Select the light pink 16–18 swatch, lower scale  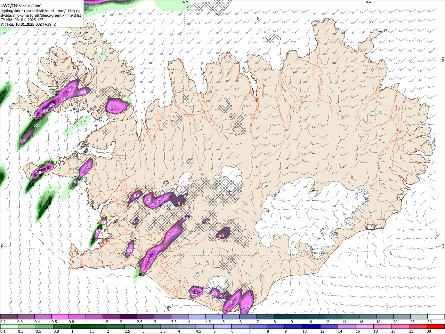tap(365, 327)
